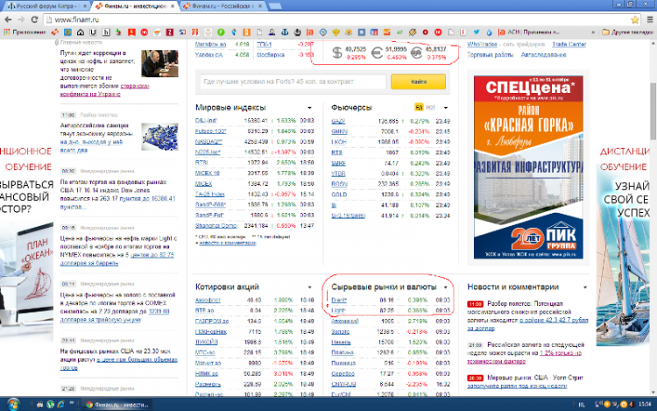This screenshot has height=411, width=657.
Task: Click the yellow Найти search button
Action: tap(418, 81)
